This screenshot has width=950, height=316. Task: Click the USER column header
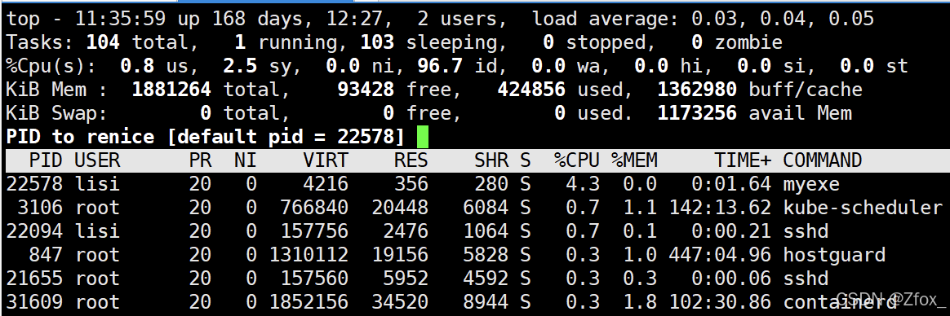click(98, 160)
